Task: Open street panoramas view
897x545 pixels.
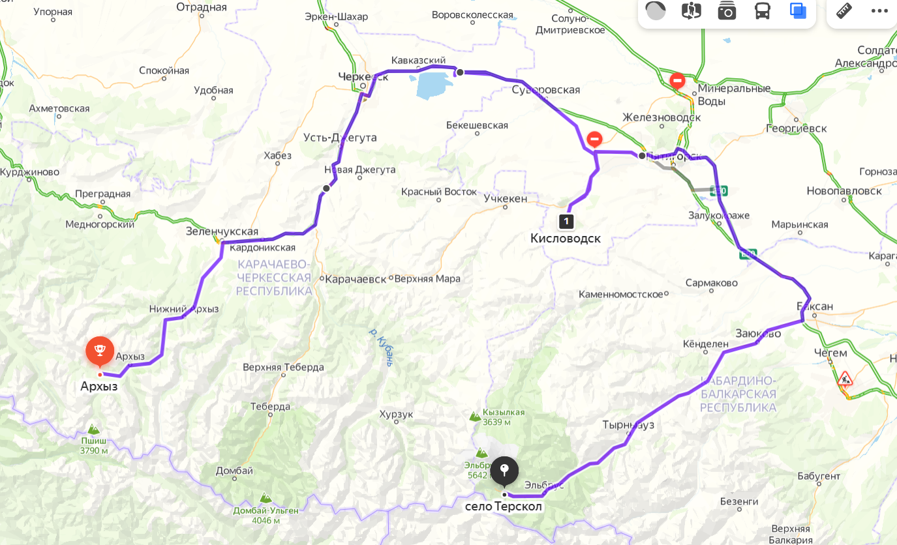Action: (x=691, y=11)
